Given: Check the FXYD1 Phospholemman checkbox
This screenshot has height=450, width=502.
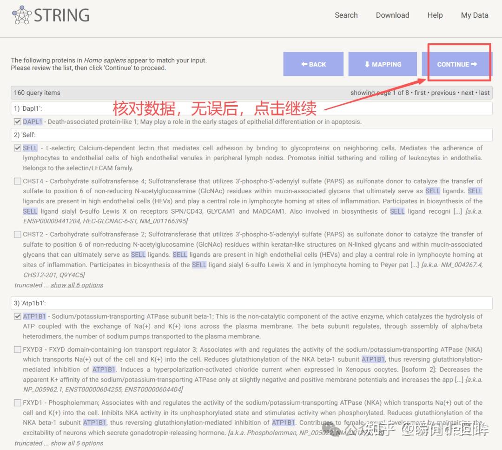Looking at the screenshot, I should click(x=17, y=403).
